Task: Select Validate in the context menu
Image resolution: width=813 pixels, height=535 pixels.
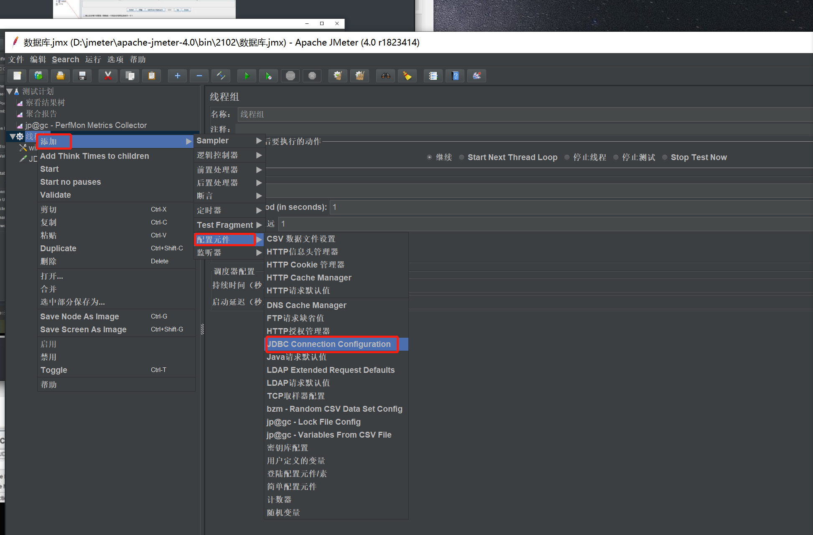Action: tap(56, 195)
